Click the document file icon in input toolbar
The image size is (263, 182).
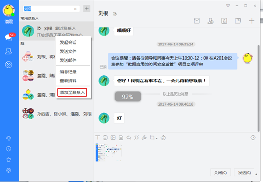pos(121,137)
